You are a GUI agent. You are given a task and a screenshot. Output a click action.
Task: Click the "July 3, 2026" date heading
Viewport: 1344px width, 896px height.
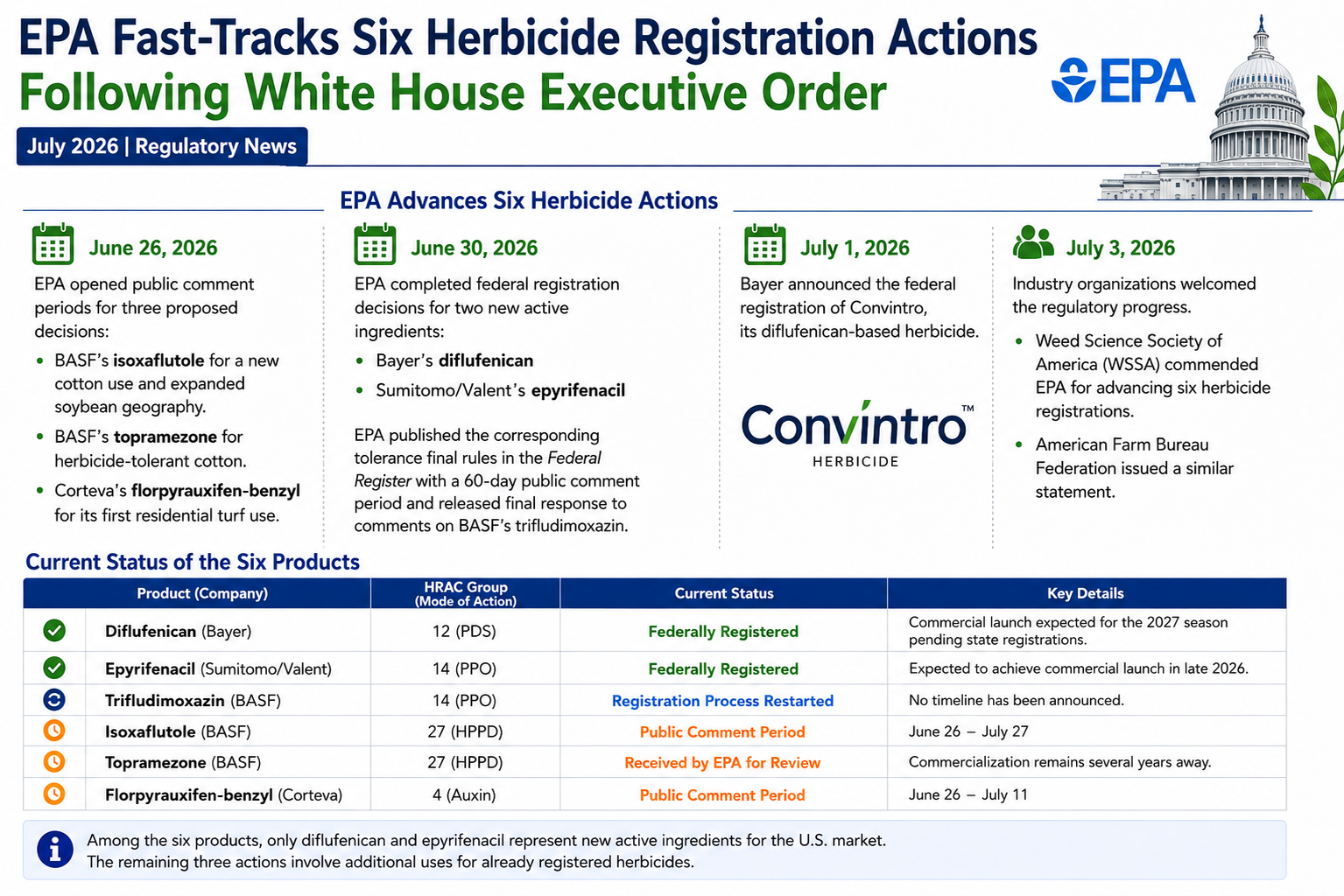[x=1120, y=248]
